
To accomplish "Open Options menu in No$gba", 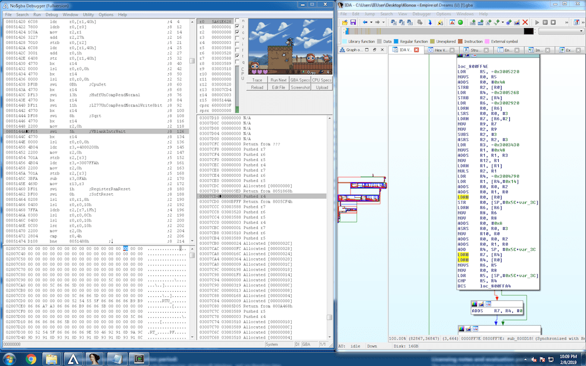I will 105,15.
